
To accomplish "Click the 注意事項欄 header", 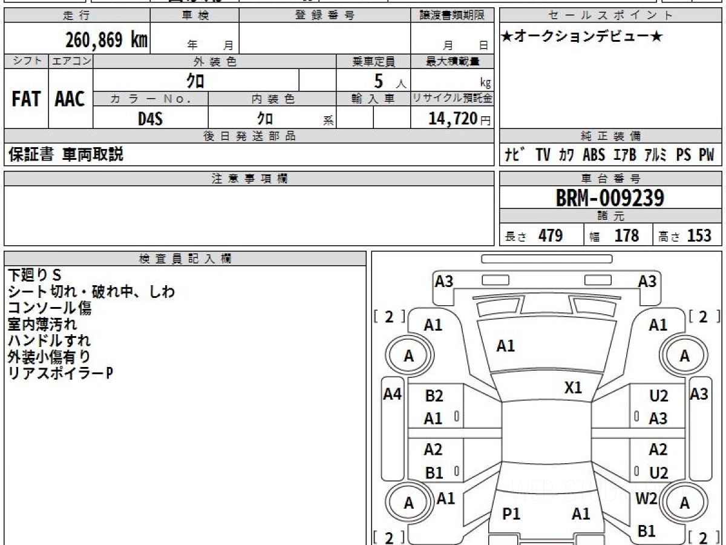I will coord(249,178).
